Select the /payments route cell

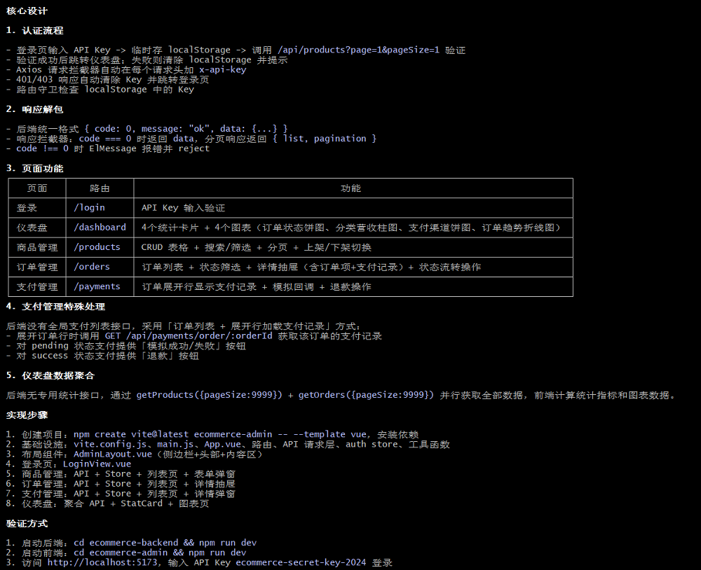pos(97,286)
